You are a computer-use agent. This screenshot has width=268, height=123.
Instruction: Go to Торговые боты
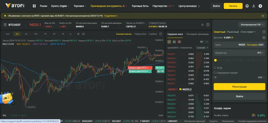(140, 6)
